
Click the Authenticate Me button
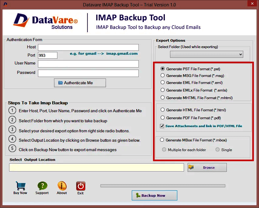pyautogui.click(x=80, y=83)
